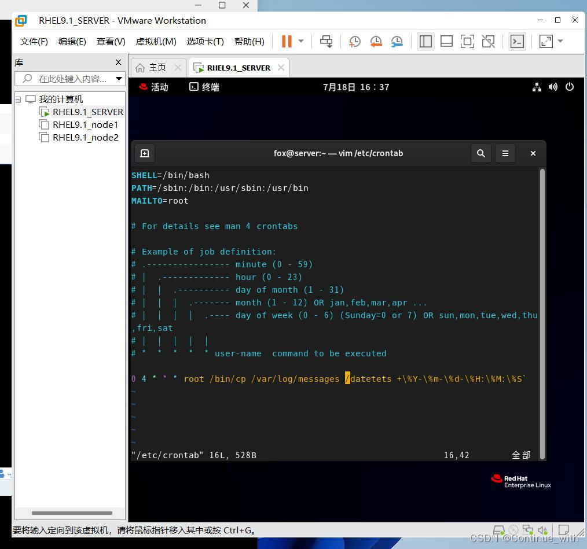Viewport: 587px width, 549px height.
Task: Click "# For details see man 4 crontabs"
Action: 215,226
